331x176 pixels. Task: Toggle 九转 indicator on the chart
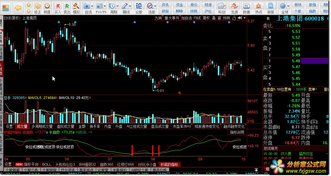pos(158,18)
